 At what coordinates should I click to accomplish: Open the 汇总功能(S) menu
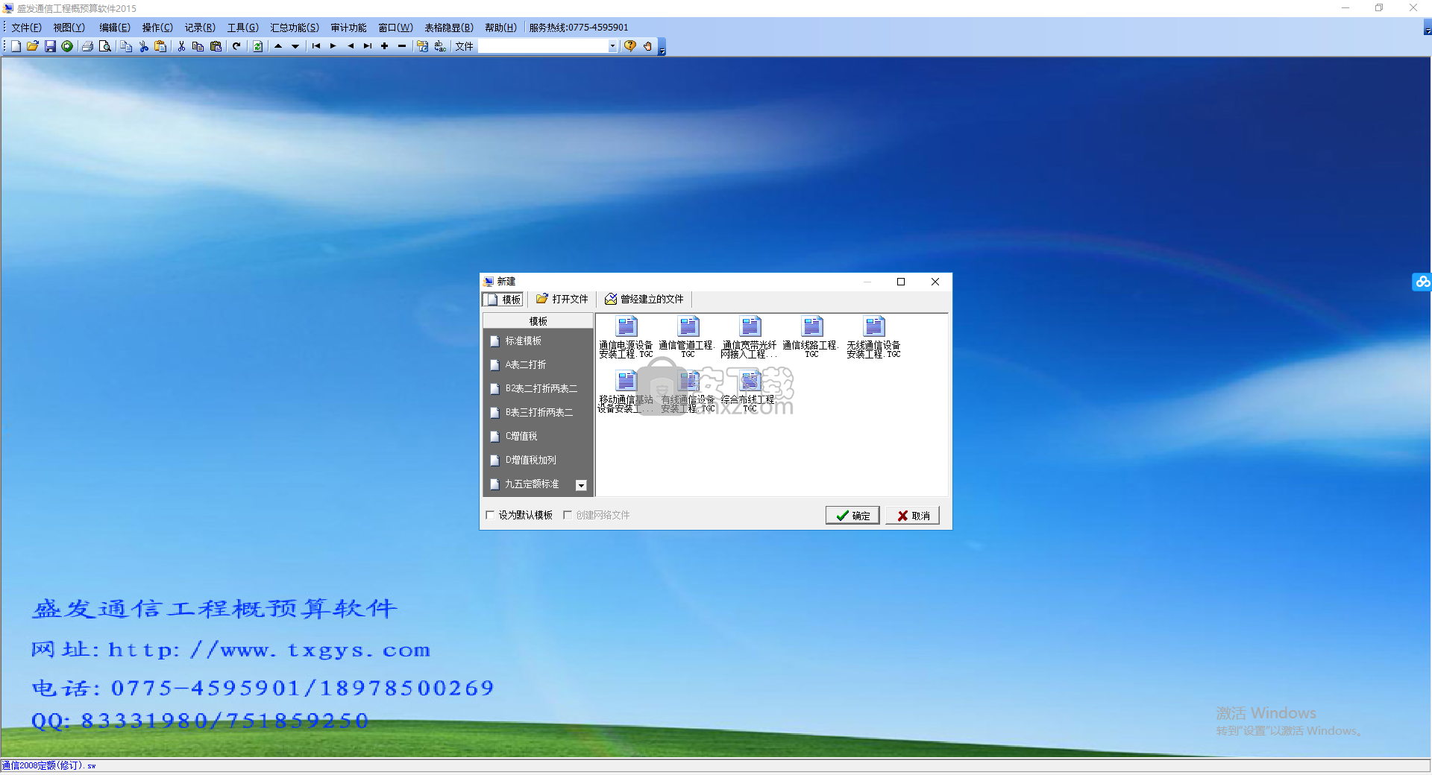295,28
